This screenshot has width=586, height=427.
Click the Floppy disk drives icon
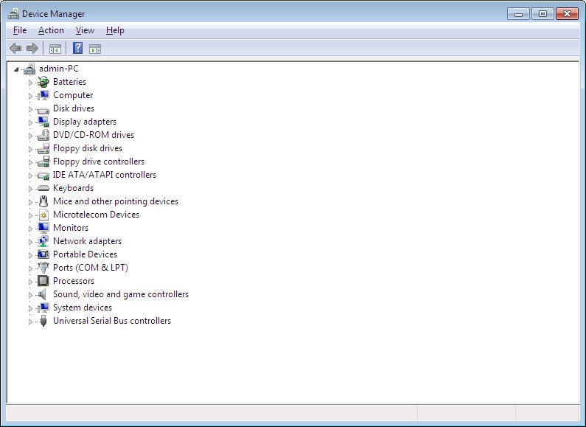pyautogui.click(x=43, y=148)
